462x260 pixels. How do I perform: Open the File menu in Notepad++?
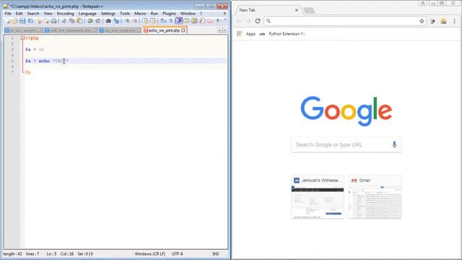point(8,14)
